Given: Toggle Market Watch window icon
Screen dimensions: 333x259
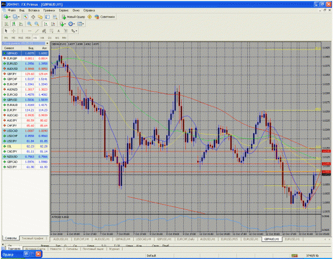Looking at the screenshot, I should coord(26,17).
